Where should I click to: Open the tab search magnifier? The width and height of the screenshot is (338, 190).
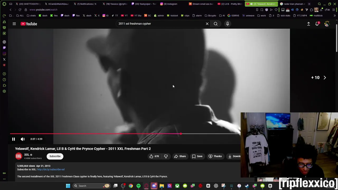coord(319,4)
